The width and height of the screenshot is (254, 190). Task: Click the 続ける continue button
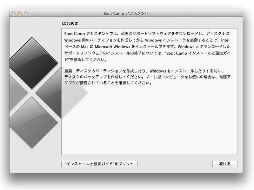(225, 164)
